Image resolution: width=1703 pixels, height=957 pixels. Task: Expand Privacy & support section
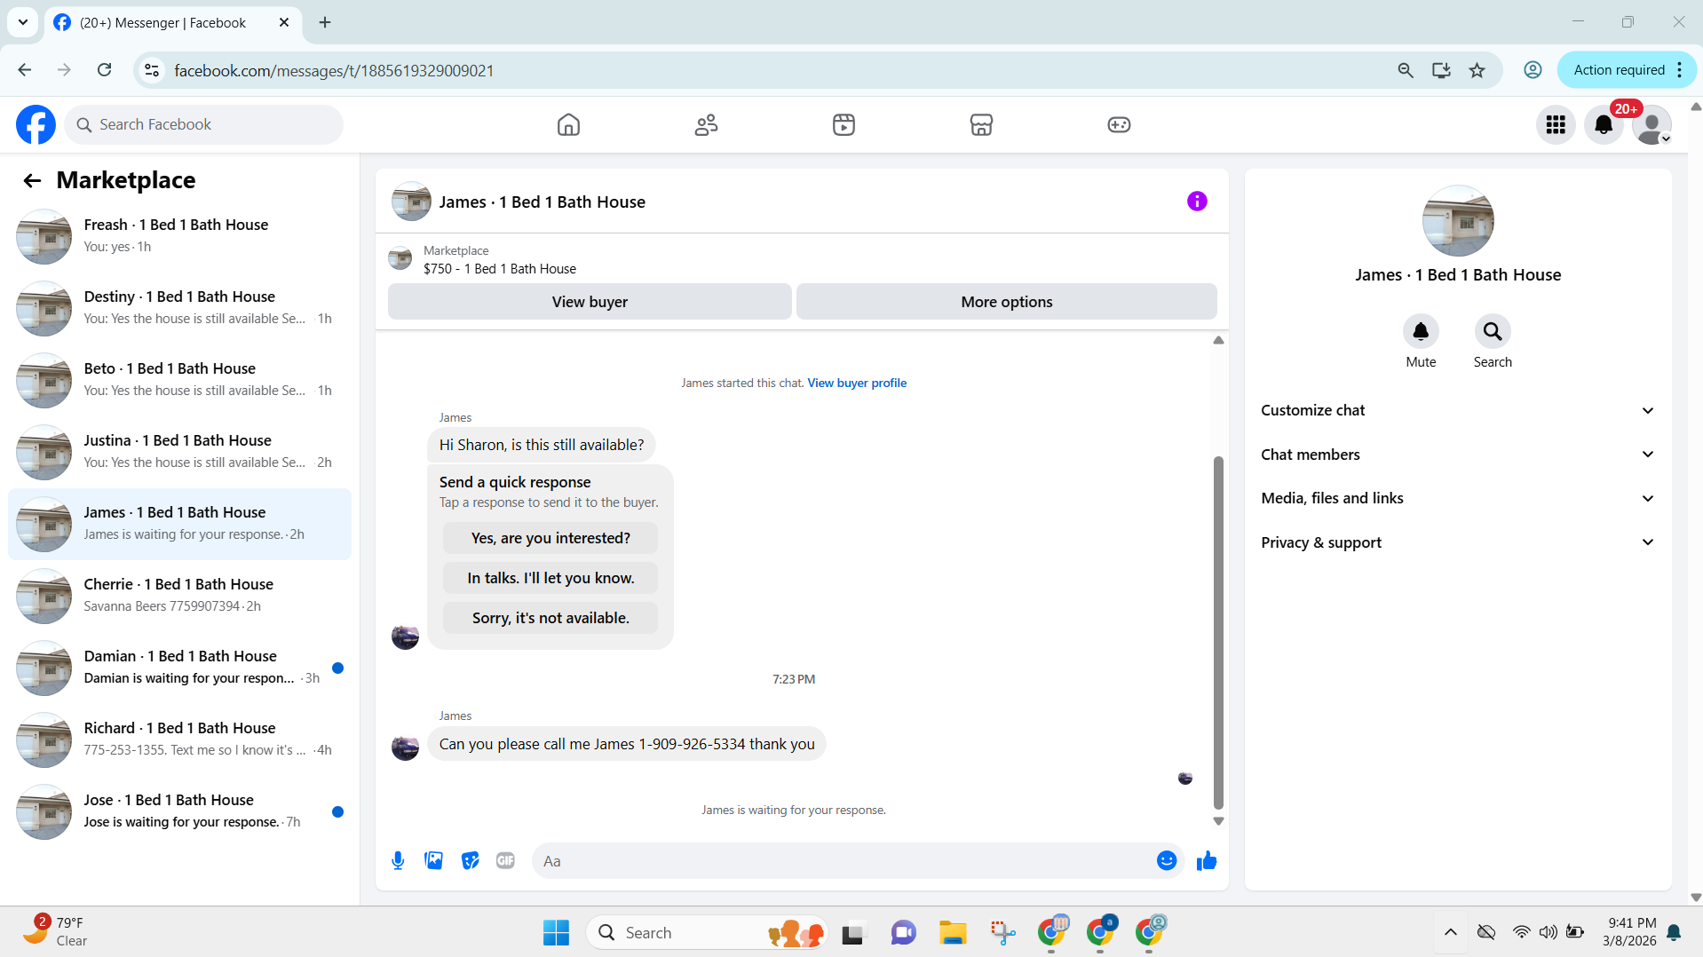(1458, 542)
